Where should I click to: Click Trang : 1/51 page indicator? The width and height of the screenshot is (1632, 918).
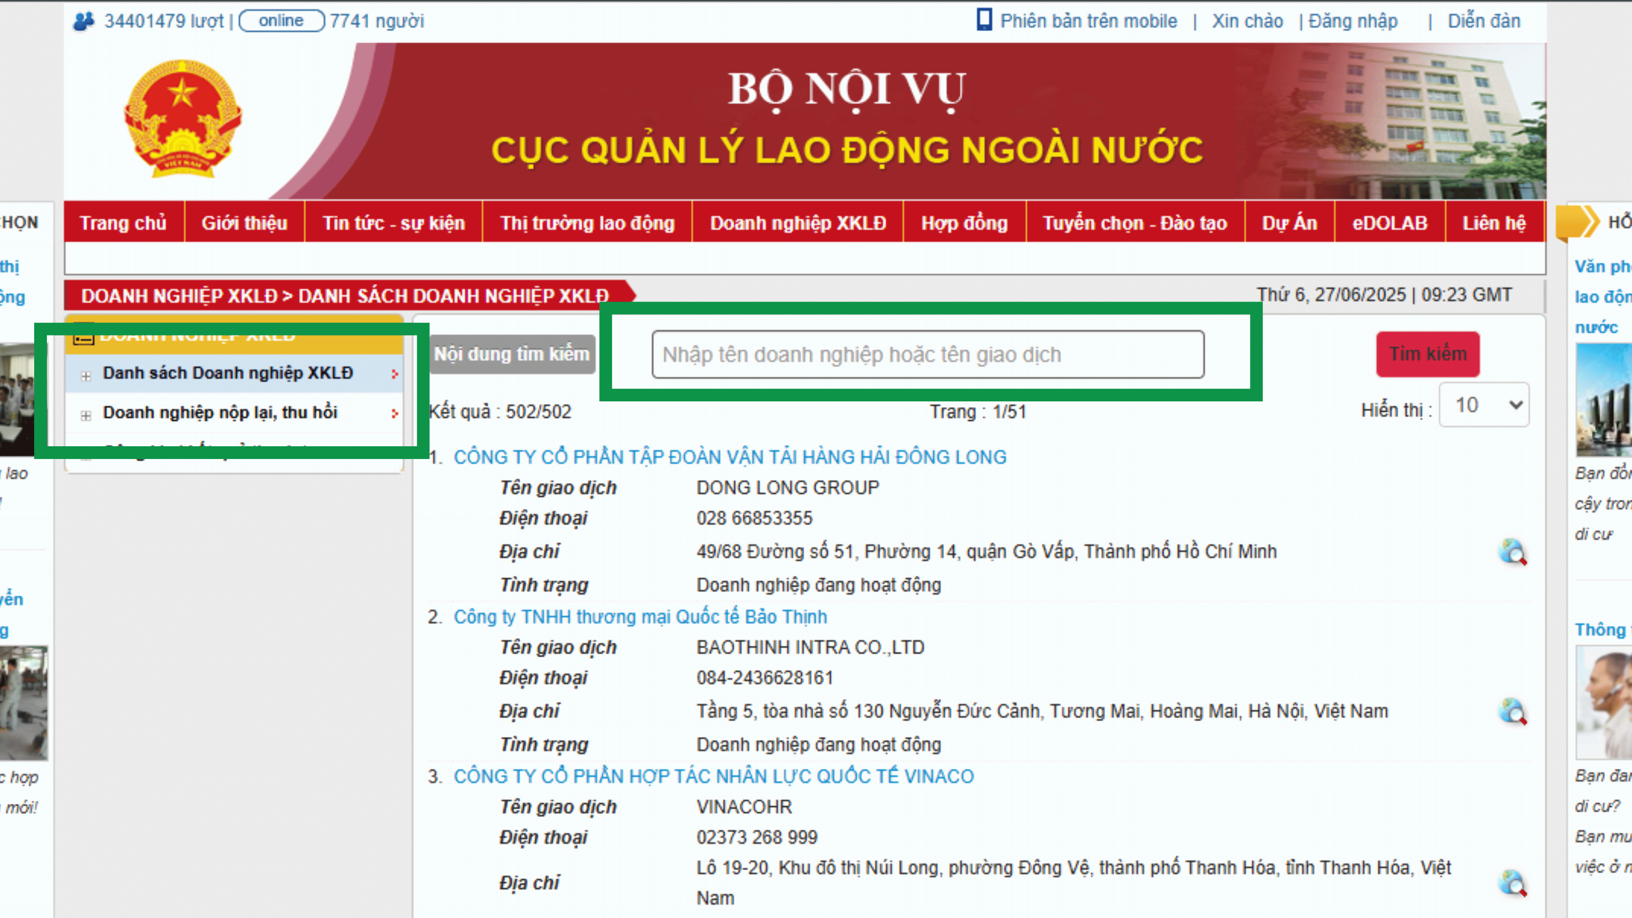pyautogui.click(x=978, y=412)
